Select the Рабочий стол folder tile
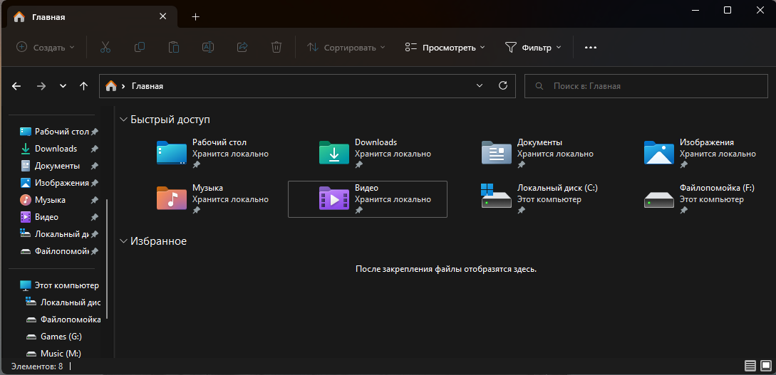The width and height of the screenshot is (776, 375). tap(205, 153)
